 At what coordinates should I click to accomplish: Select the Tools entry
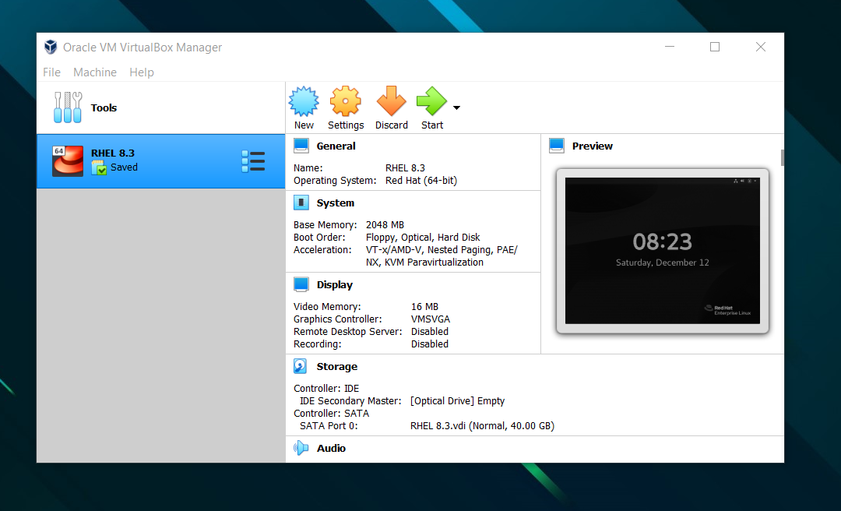click(161, 108)
